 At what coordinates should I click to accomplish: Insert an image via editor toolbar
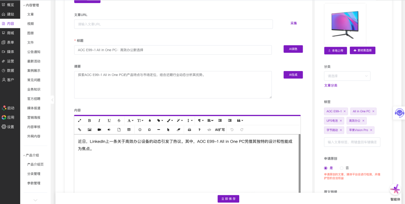click(x=90, y=130)
